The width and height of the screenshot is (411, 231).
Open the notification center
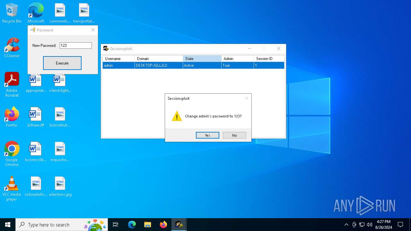(400, 225)
